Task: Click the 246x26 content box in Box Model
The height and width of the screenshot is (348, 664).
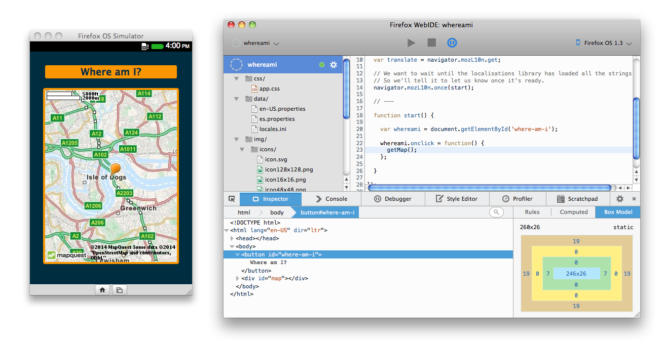Action: [576, 274]
